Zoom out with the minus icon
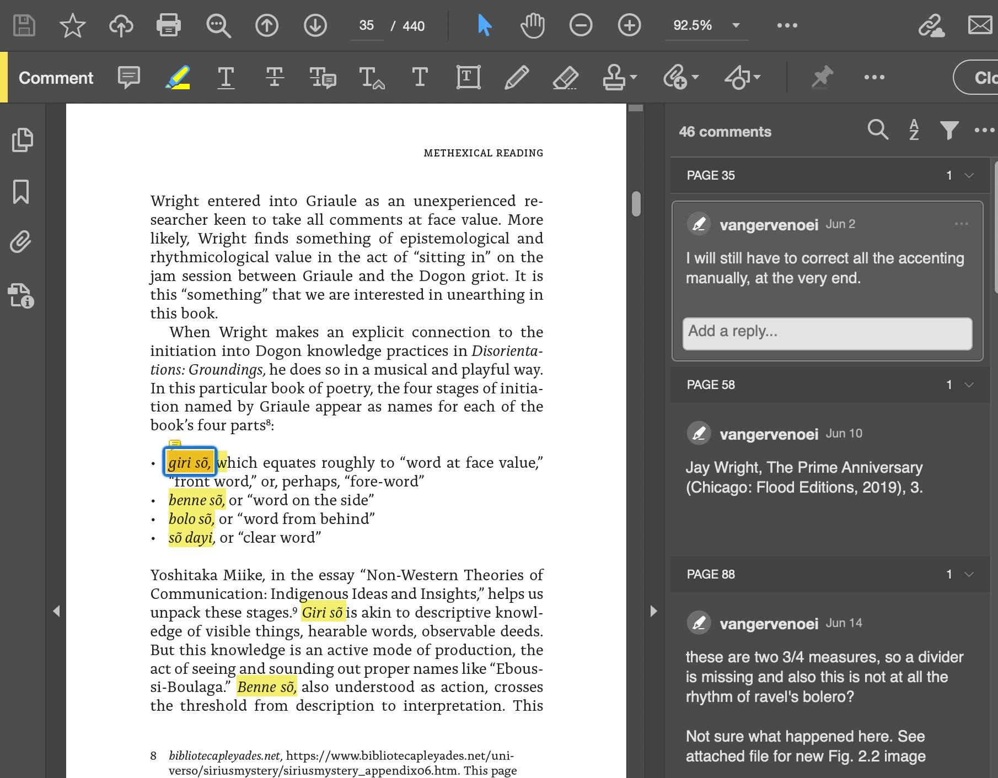 (x=581, y=25)
